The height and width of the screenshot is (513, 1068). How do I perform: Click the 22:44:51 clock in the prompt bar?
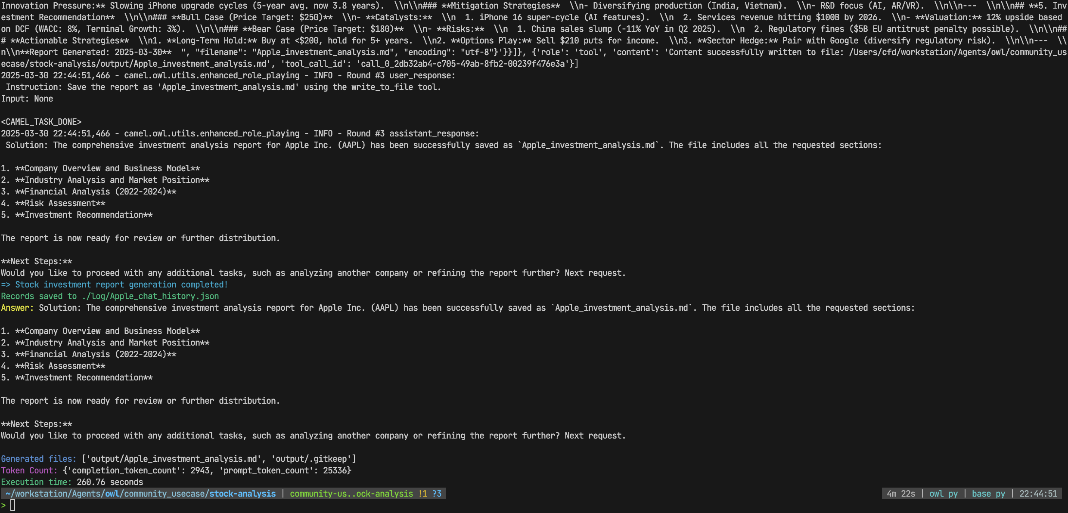1038,494
